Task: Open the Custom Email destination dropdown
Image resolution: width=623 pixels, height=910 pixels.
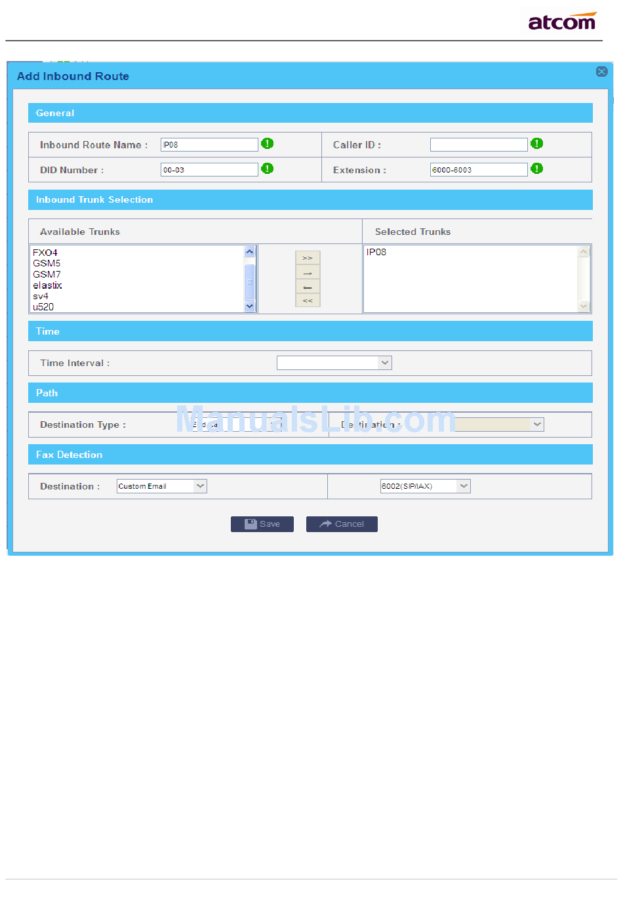Action: [162, 486]
